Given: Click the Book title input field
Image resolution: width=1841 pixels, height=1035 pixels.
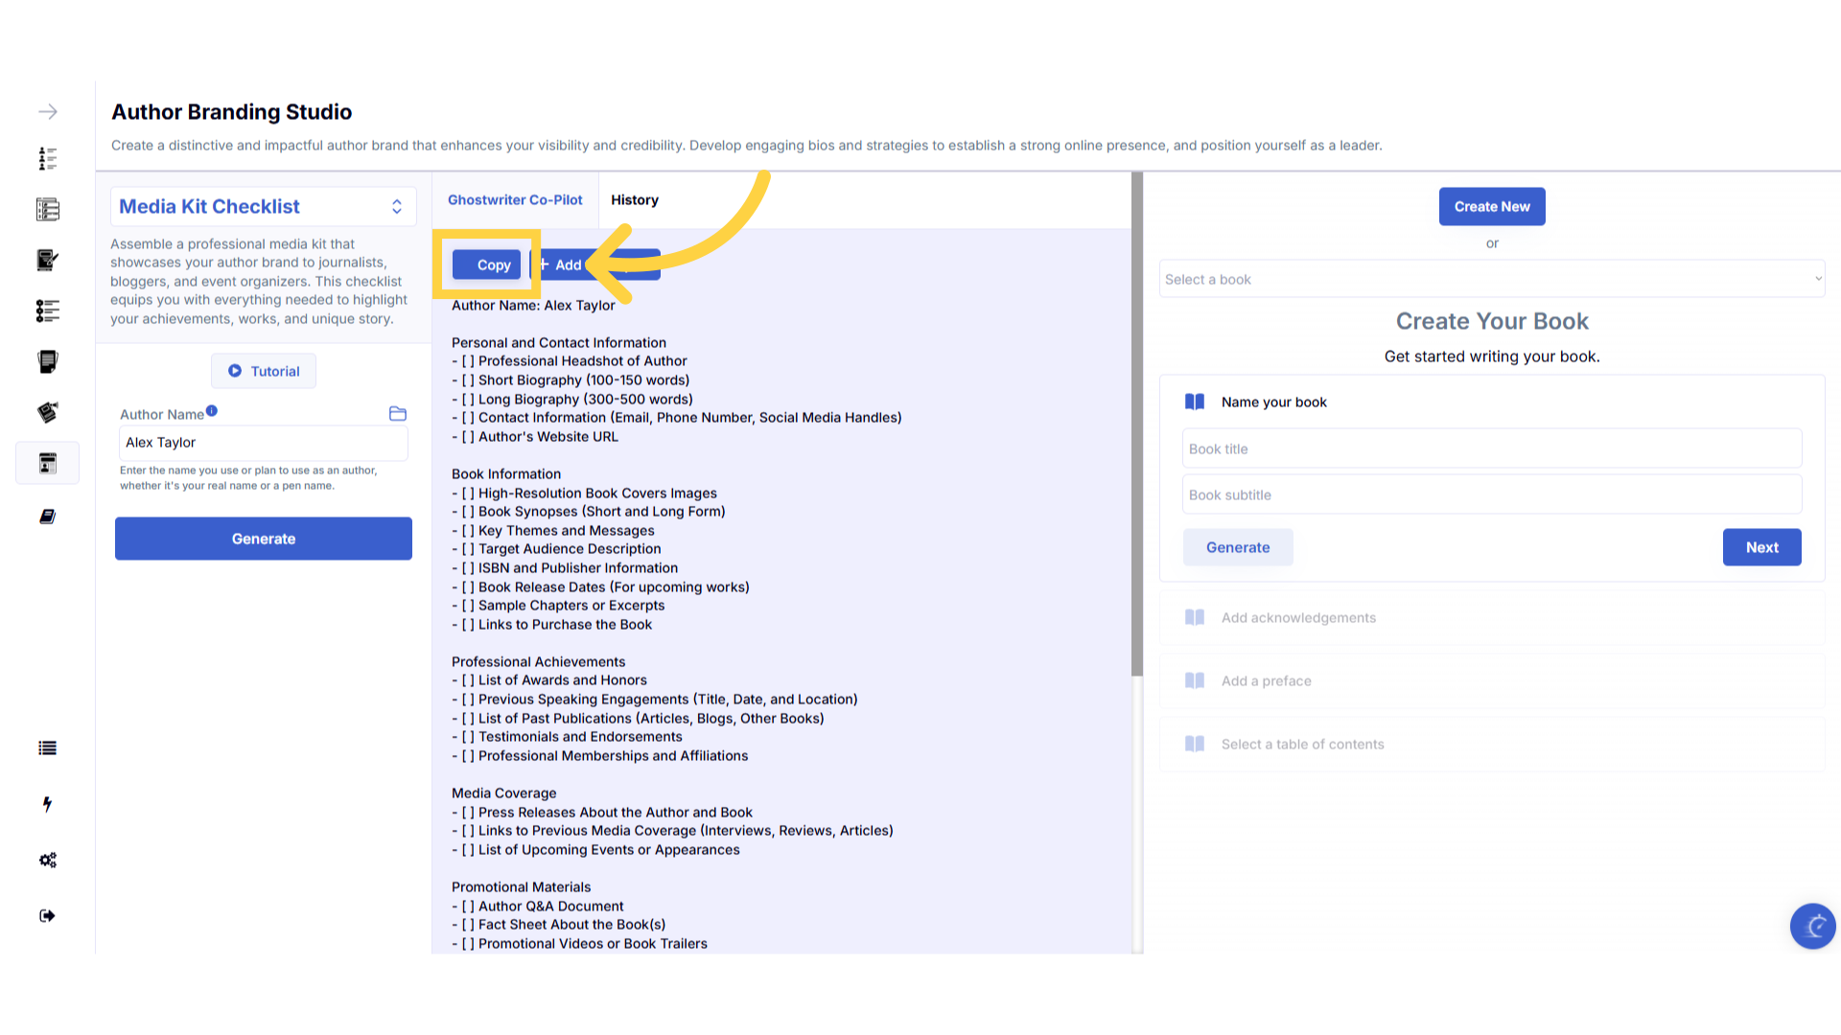Looking at the screenshot, I should pos(1491,448).
